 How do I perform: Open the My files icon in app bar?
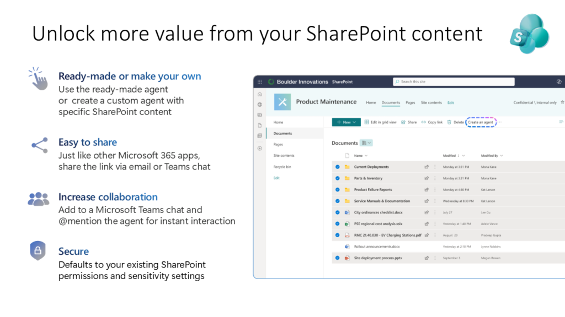point(259,125)
